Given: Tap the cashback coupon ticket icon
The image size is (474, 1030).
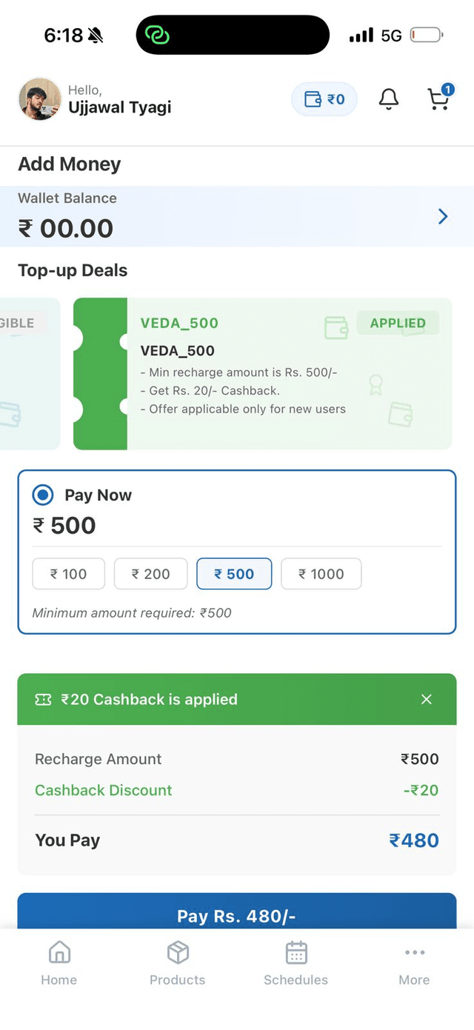Looking at the screenshot, I should click(x=44, y=699).
